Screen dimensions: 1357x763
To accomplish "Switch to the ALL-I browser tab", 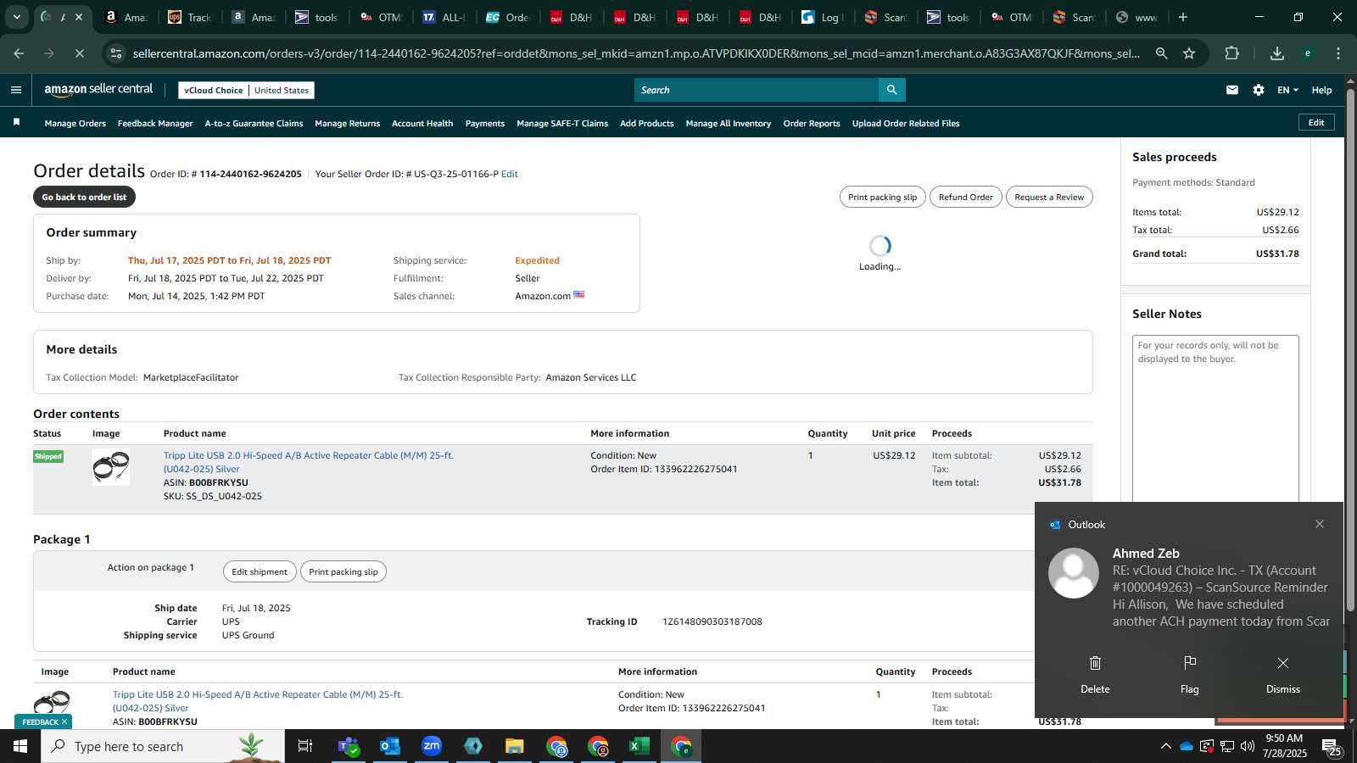I will 444,17.
